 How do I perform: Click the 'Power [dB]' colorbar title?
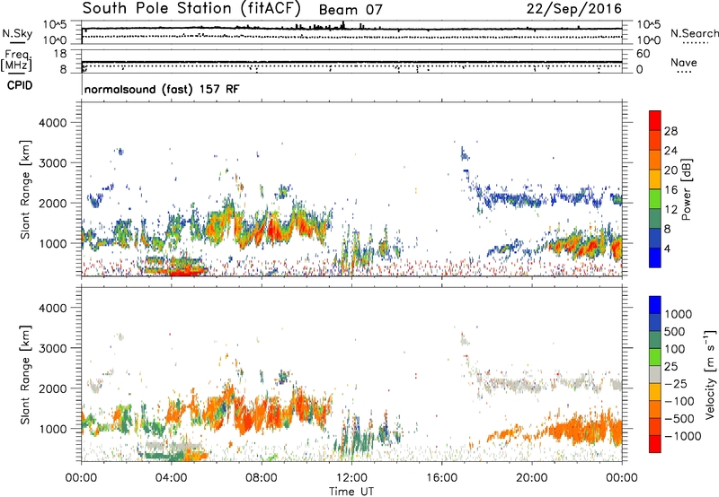[x=687, y=189]
